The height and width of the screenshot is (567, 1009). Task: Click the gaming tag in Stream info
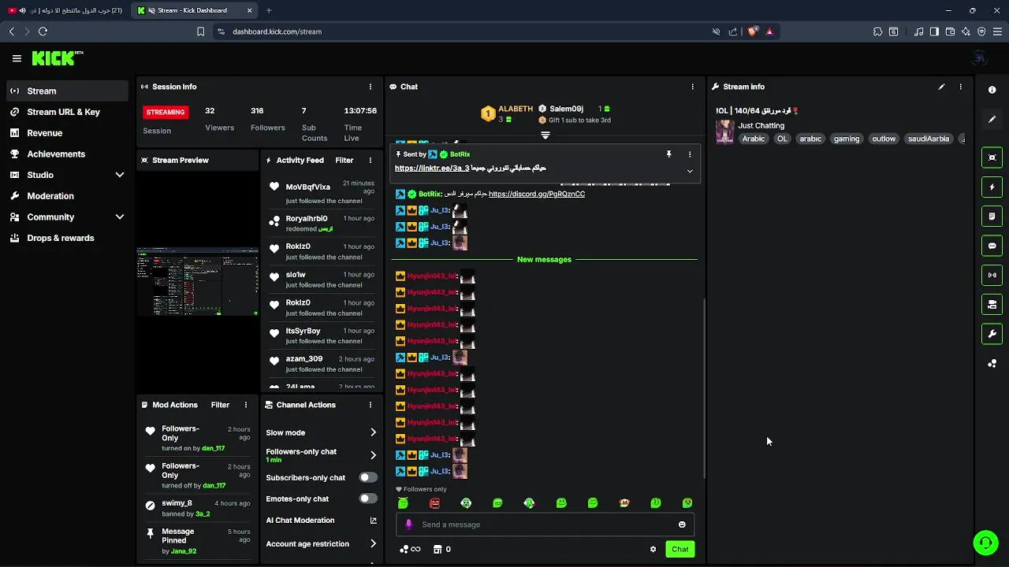(847, 139)
